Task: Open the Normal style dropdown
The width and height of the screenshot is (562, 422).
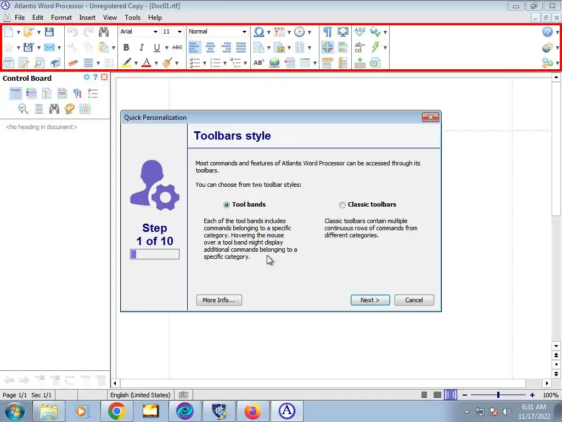Action: [244, 31]
